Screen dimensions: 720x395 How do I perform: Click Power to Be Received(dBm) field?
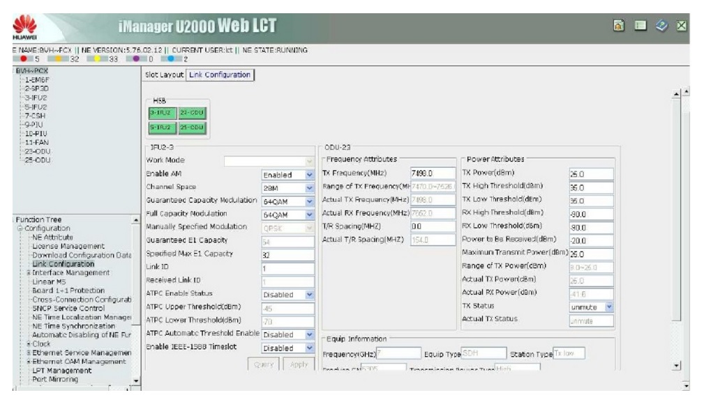[591, 240]
